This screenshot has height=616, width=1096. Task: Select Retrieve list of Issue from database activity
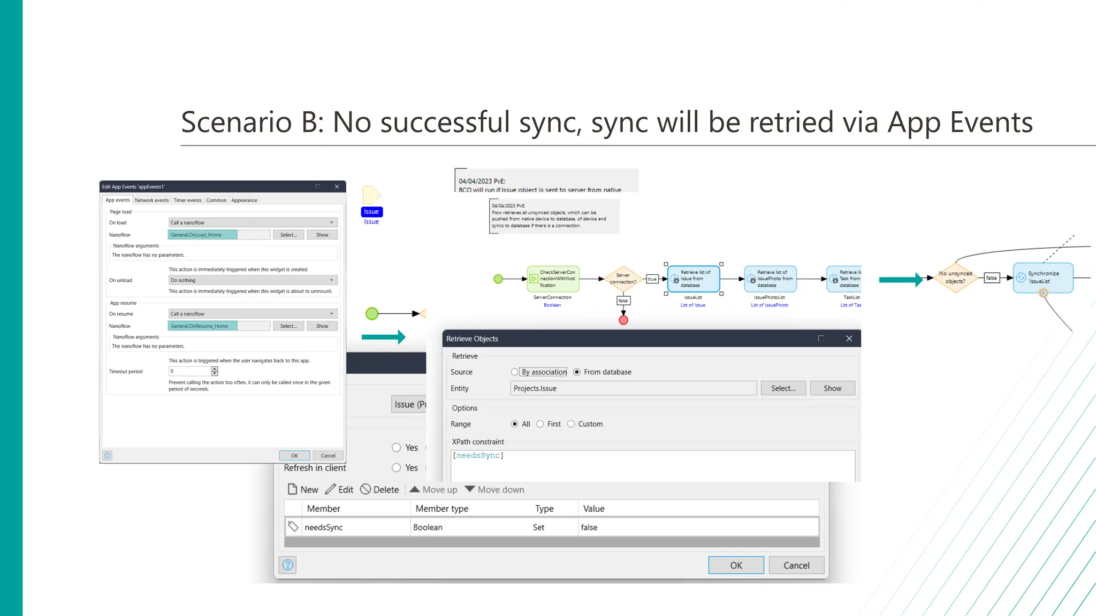(694, 279)
